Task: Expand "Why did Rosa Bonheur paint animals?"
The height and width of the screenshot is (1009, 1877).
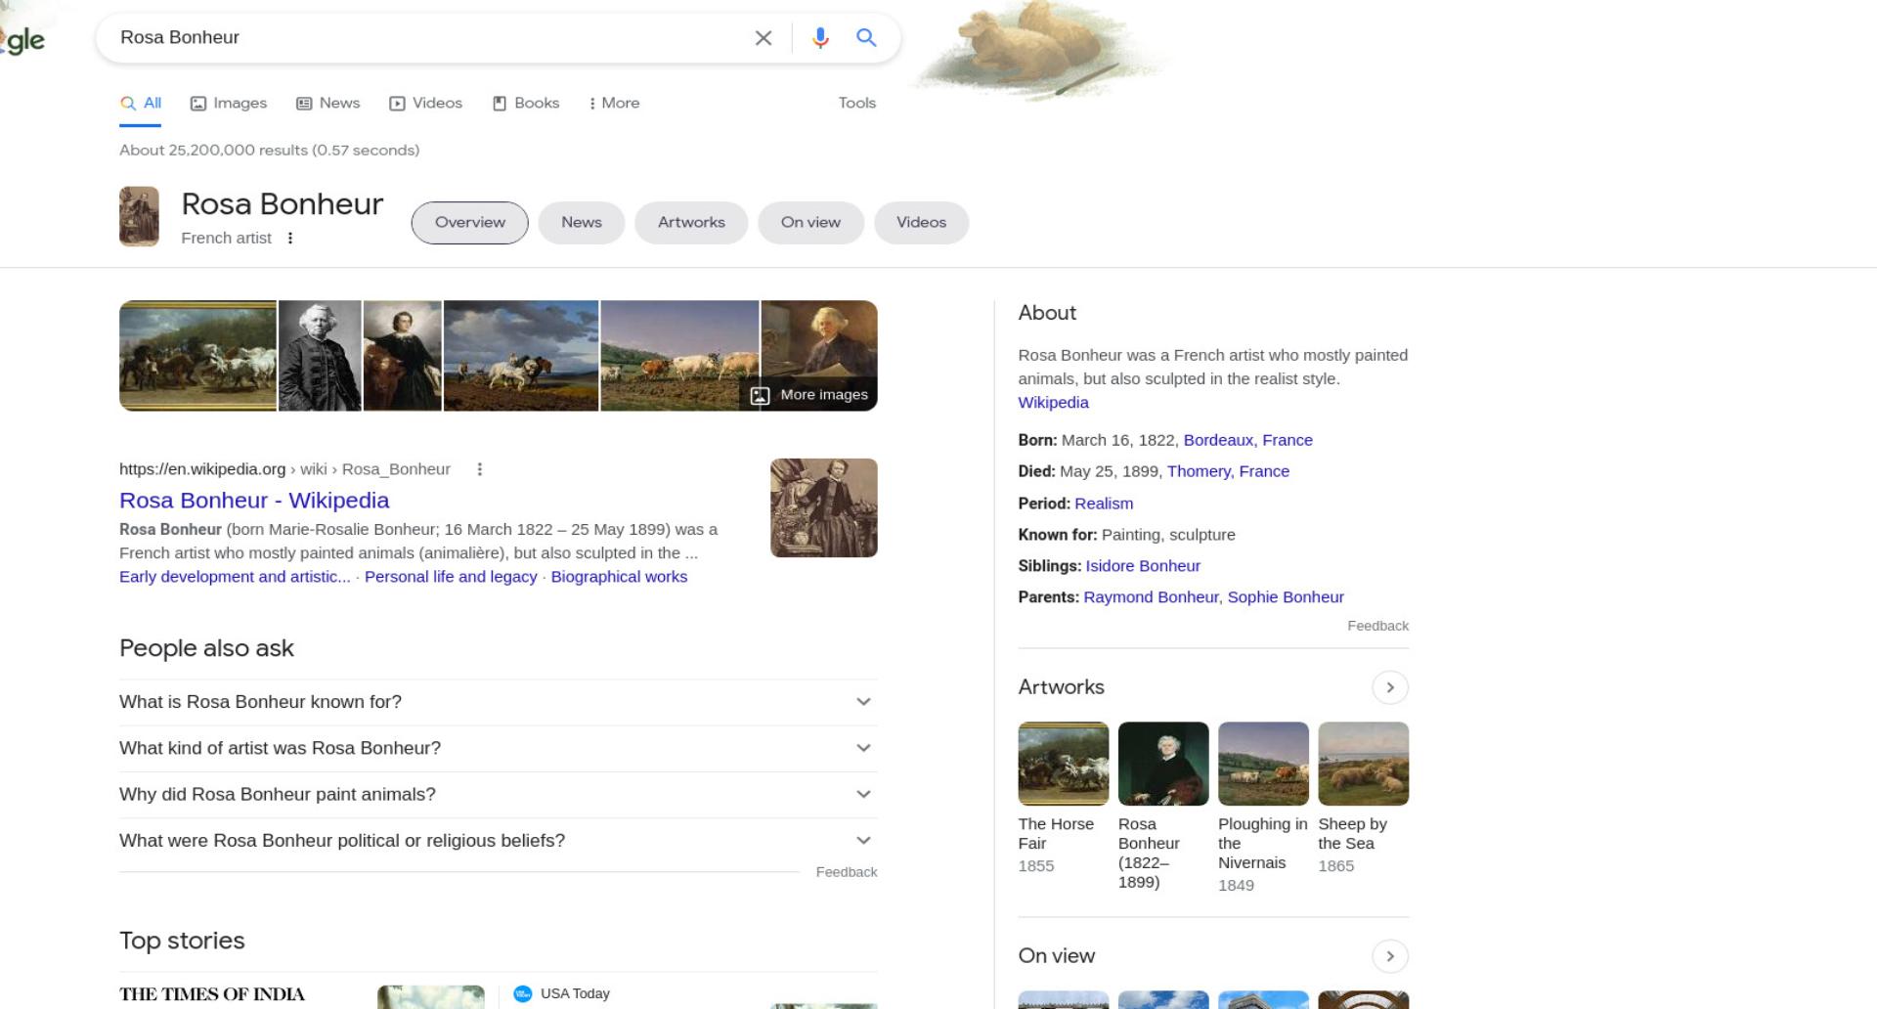Action: pos(499,794)
